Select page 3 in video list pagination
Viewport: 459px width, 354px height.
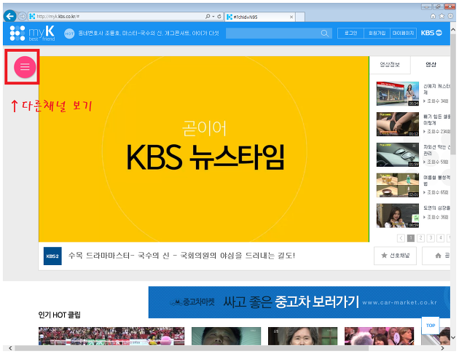pos(431,238)
